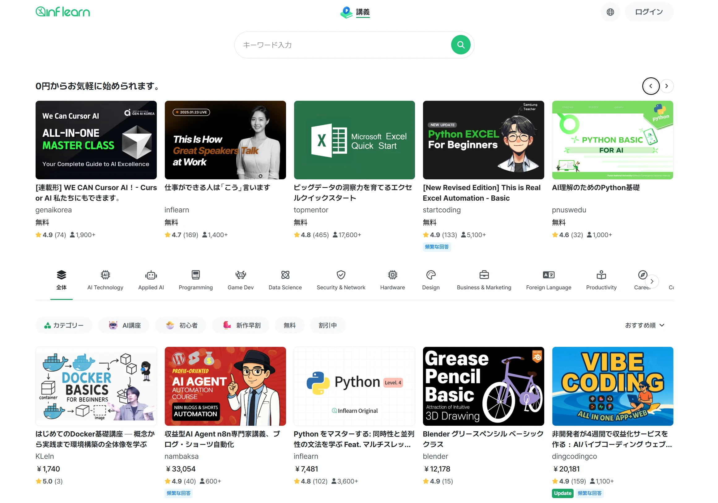Select the AI Technology category icon
Image resolution: width=718 pixels, height=503 pixels.
[105, 275]
